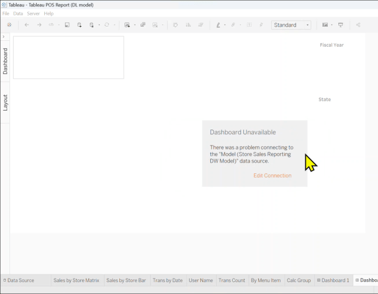Click the Sort Ascending icon
Viewport: 378px width, 294px height.
point(188,25)
